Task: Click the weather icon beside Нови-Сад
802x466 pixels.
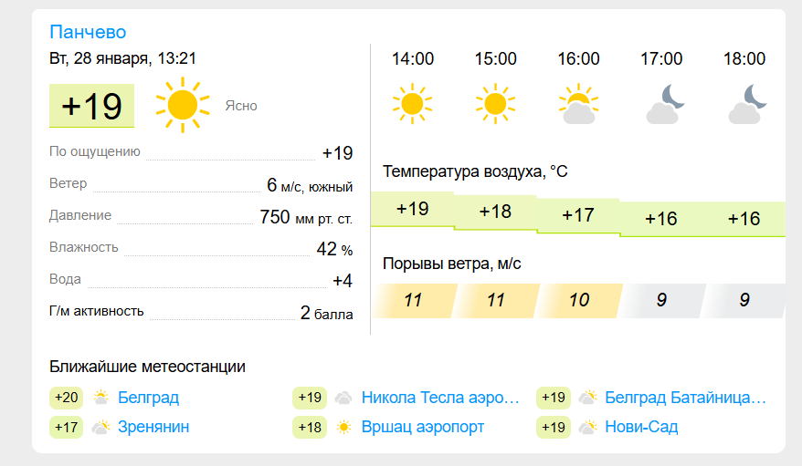Action: pyautogui.click(x=587, y=427)
